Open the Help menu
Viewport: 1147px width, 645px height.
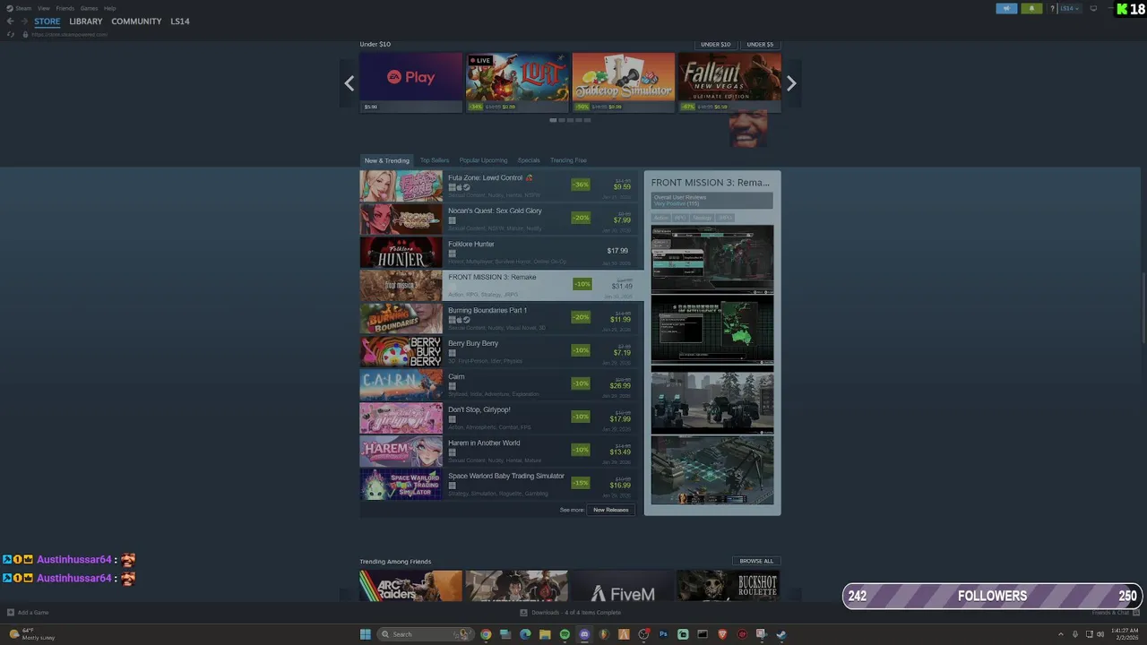click(109, 8)
